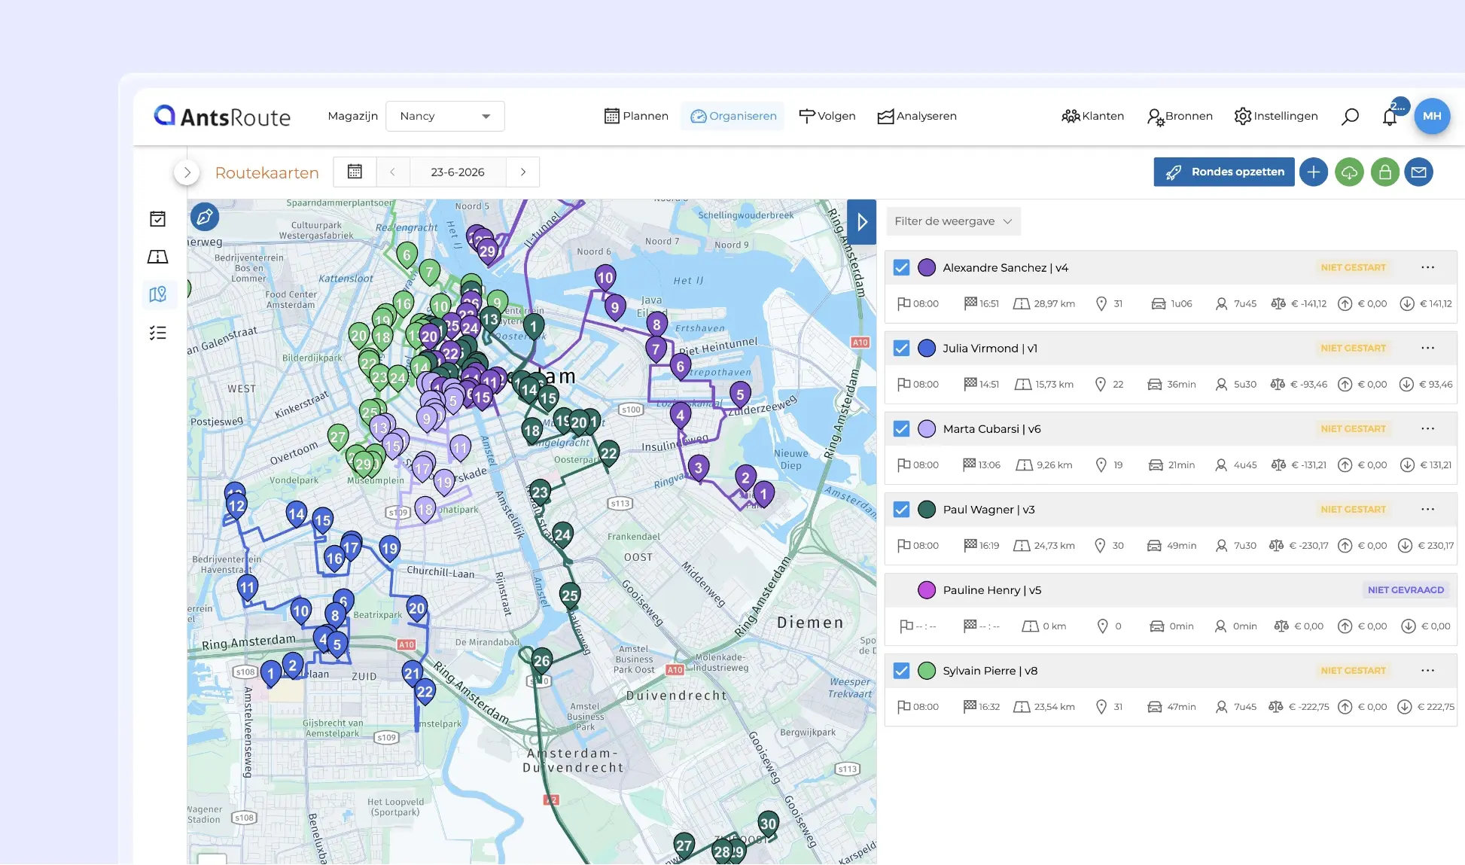Click the green lock icon
1465x865 pixels.
pos(1384,172)
